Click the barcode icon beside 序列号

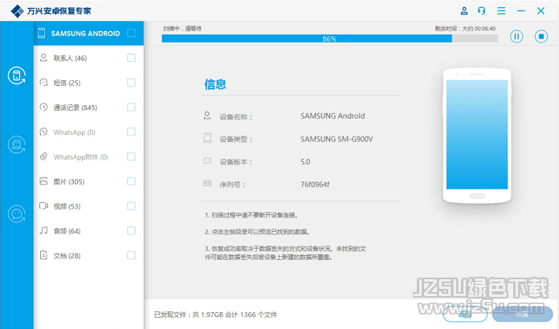pos(207,184)
